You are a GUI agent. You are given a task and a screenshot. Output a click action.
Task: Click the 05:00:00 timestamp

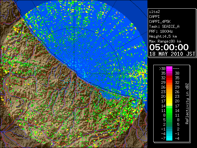(169, 47)
